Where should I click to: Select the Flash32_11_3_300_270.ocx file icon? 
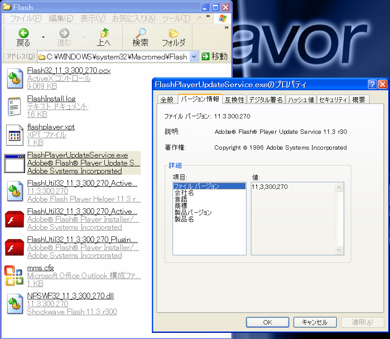click(x=15, y=78)
